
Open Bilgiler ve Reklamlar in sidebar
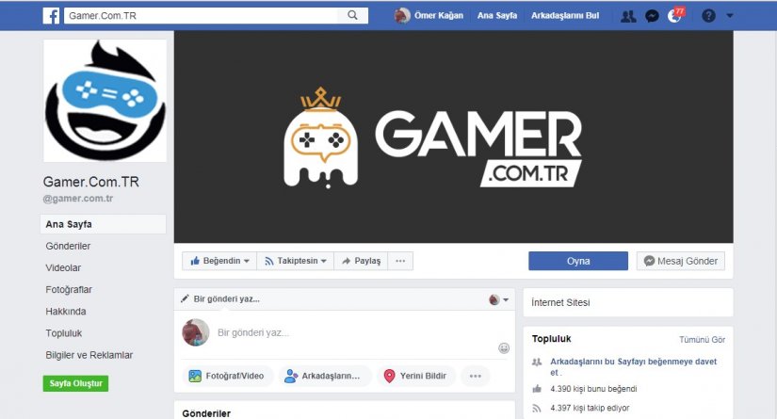coord(89,355)
